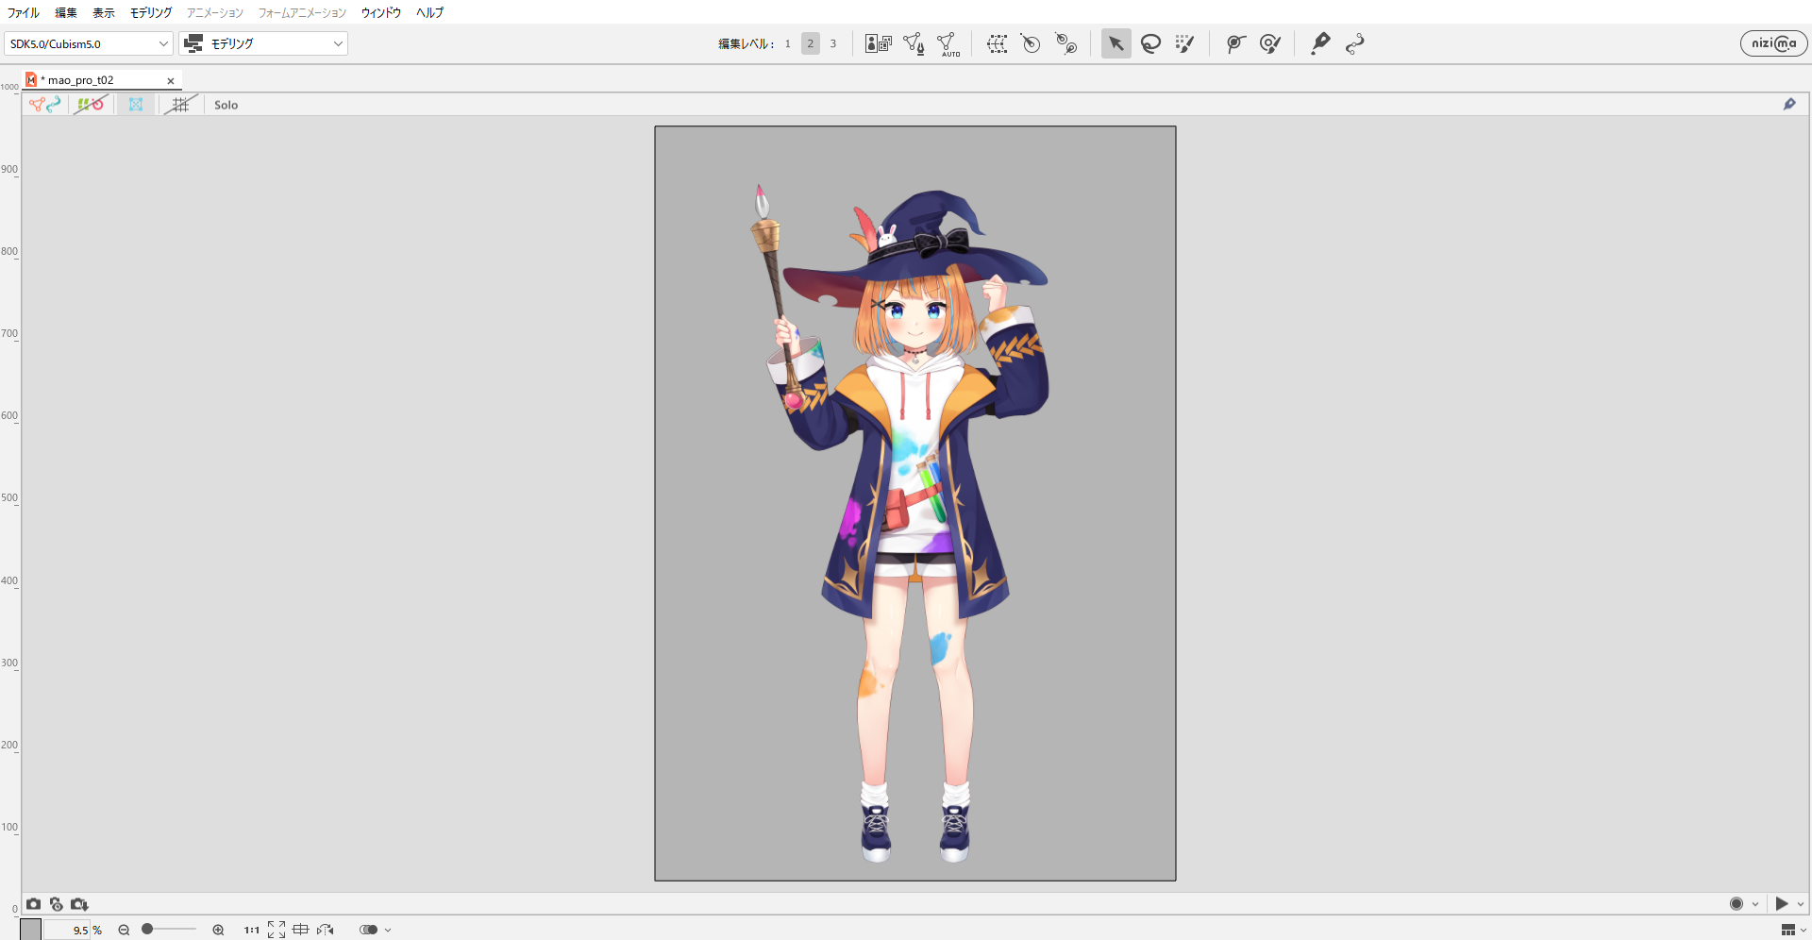Viewport: 1812px width, 940px height.
Task: Click the zoom in magnifier icon
Action: coord(218,930)
